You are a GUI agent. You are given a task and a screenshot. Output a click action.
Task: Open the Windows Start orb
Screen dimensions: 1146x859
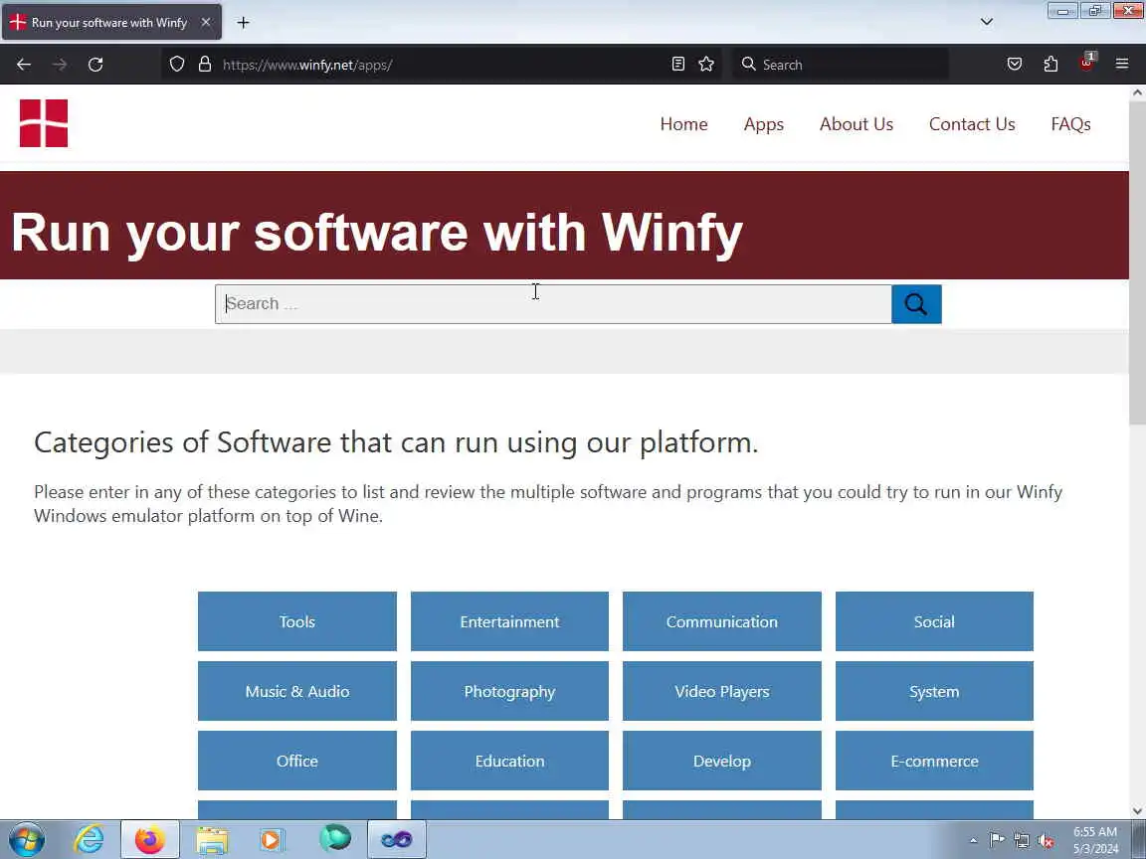click(27, 839)
